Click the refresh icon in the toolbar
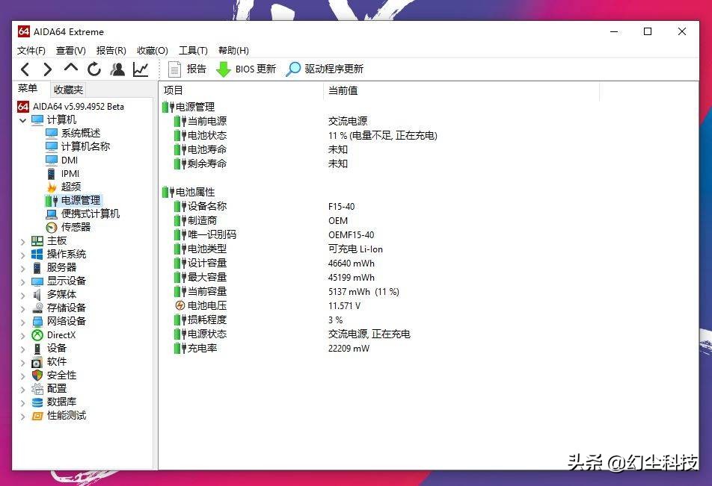Viewport: 712px width, 486px height. tap(93, 68)
